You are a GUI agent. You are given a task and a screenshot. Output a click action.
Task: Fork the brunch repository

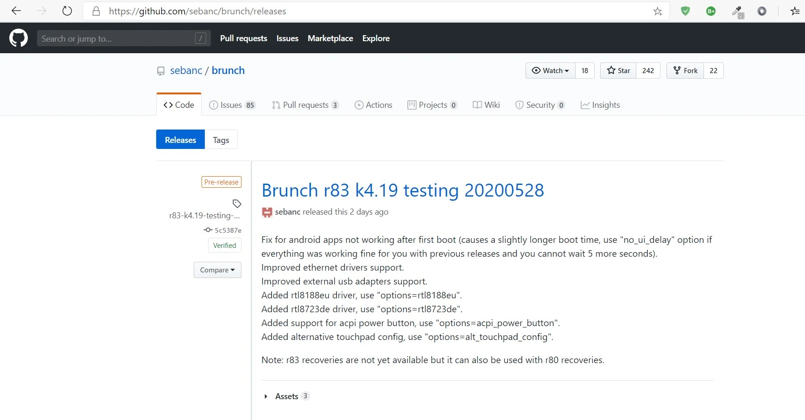pos(685,70)
